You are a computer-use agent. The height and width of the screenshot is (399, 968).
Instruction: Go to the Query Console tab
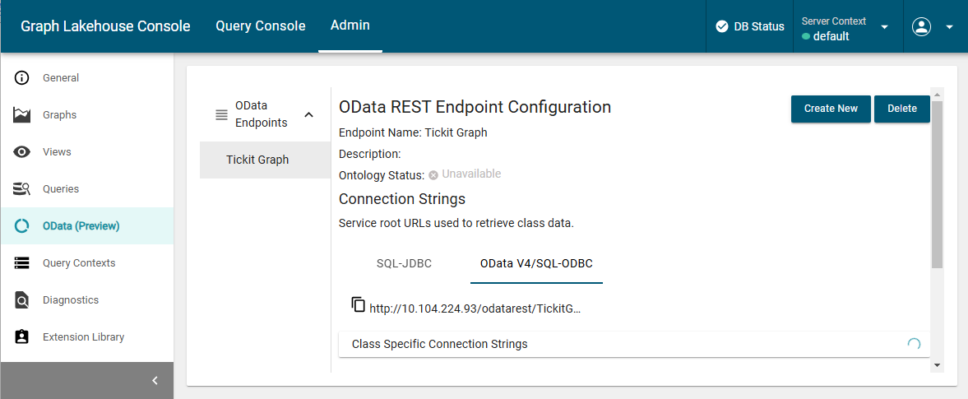[261, 26]
